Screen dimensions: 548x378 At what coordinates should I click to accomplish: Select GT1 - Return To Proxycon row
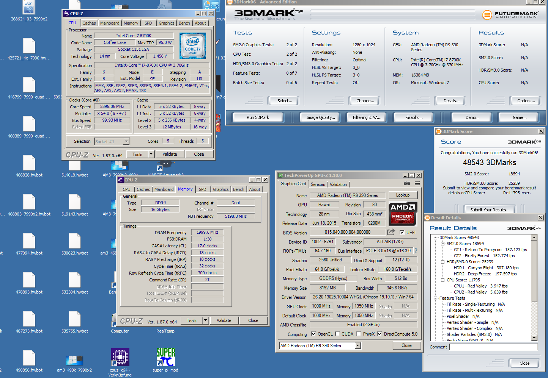point(490,250)
